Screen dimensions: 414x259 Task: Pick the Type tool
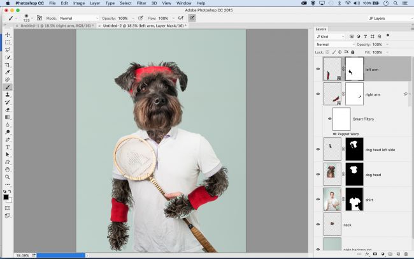8,147
